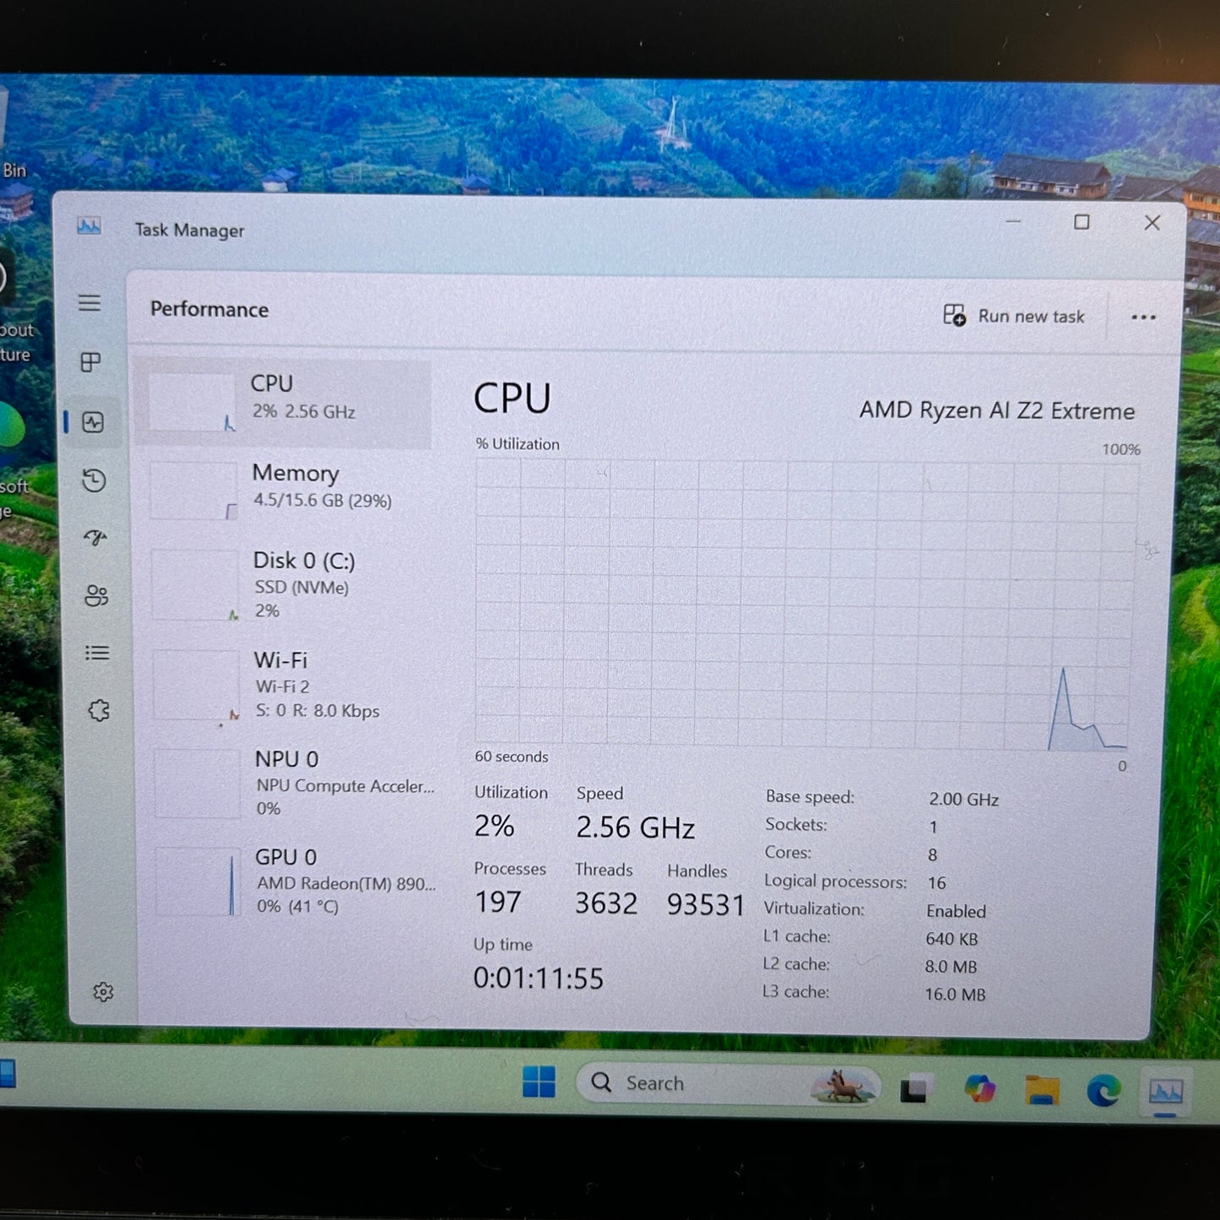This screenshot has width=1220, height=1220.
Task: Close the Task Manager window
Action: [x=1152, y=223]
